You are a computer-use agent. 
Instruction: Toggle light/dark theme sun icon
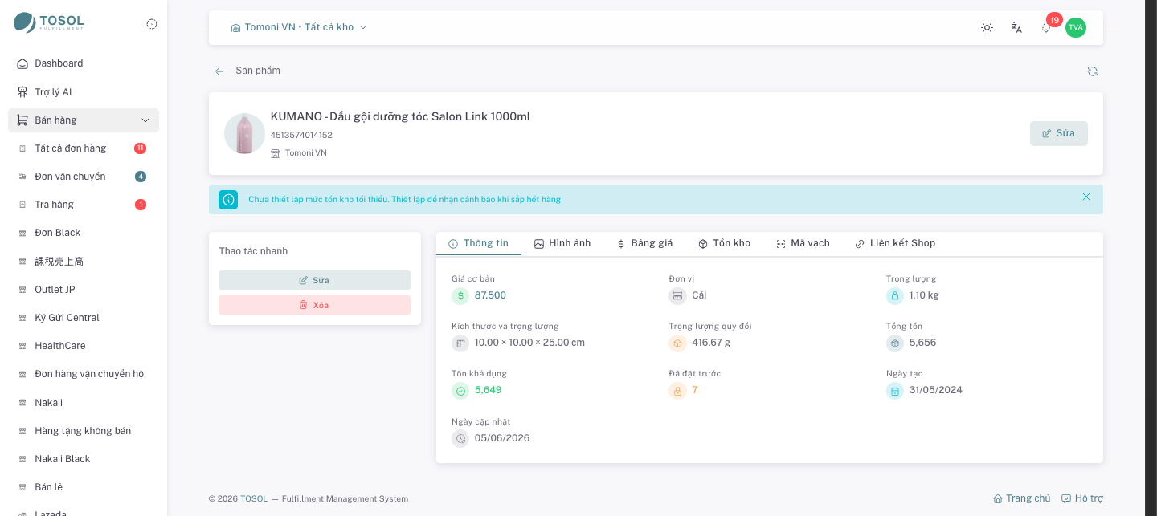point(987,27)
